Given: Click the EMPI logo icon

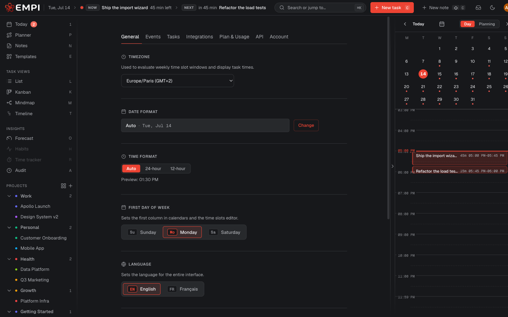Looking at the screenshot, I should coord(10,7).
